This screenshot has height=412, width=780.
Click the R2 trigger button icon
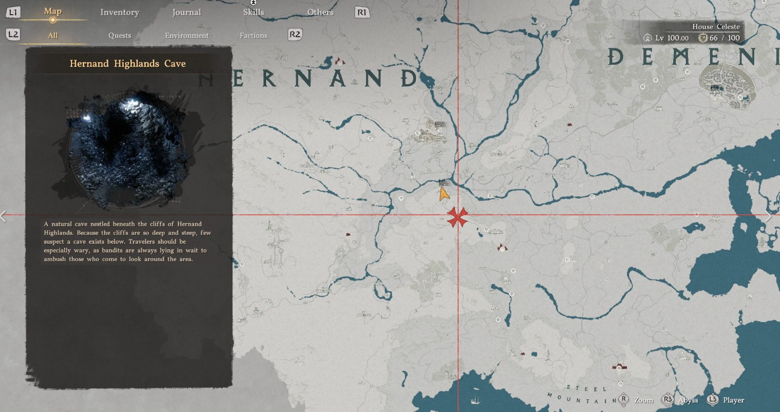[295, 35]
